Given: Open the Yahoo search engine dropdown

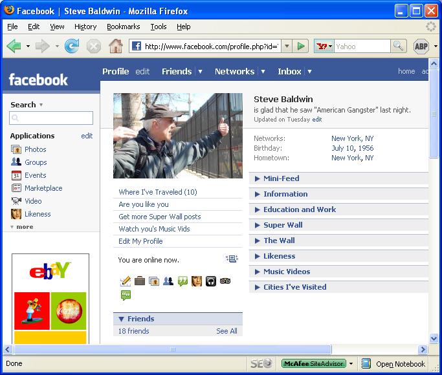Looking at the screenshot, I should [x=331, y=46].
